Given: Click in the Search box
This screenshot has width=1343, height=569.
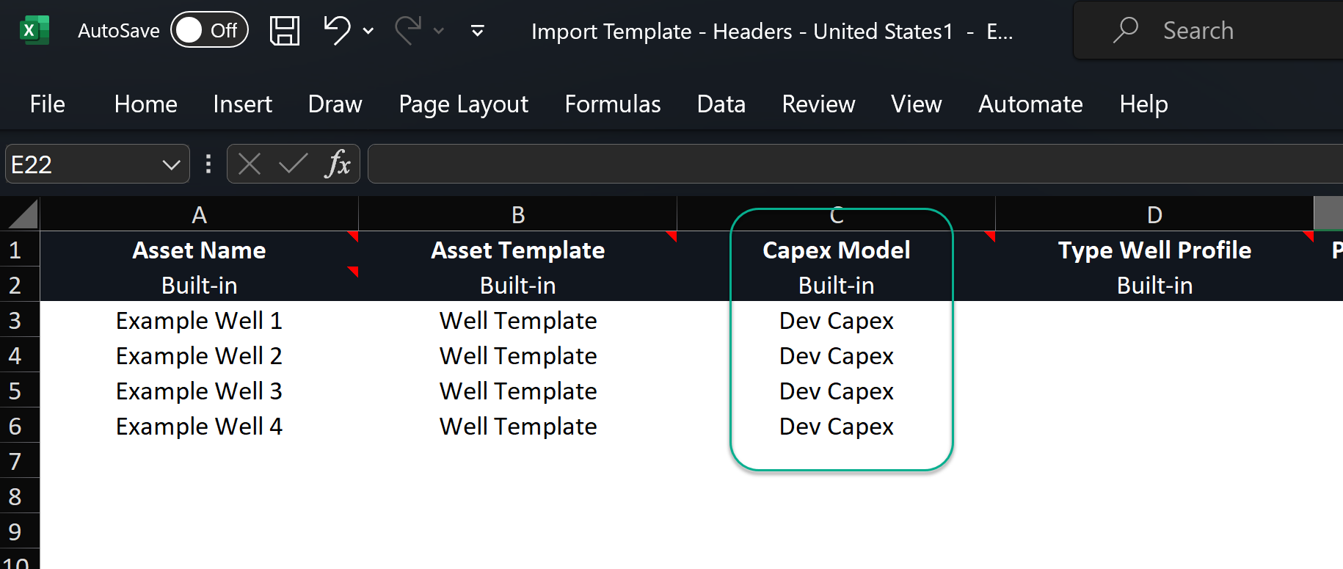Looking at the screenshot, I should (1211, 31).
